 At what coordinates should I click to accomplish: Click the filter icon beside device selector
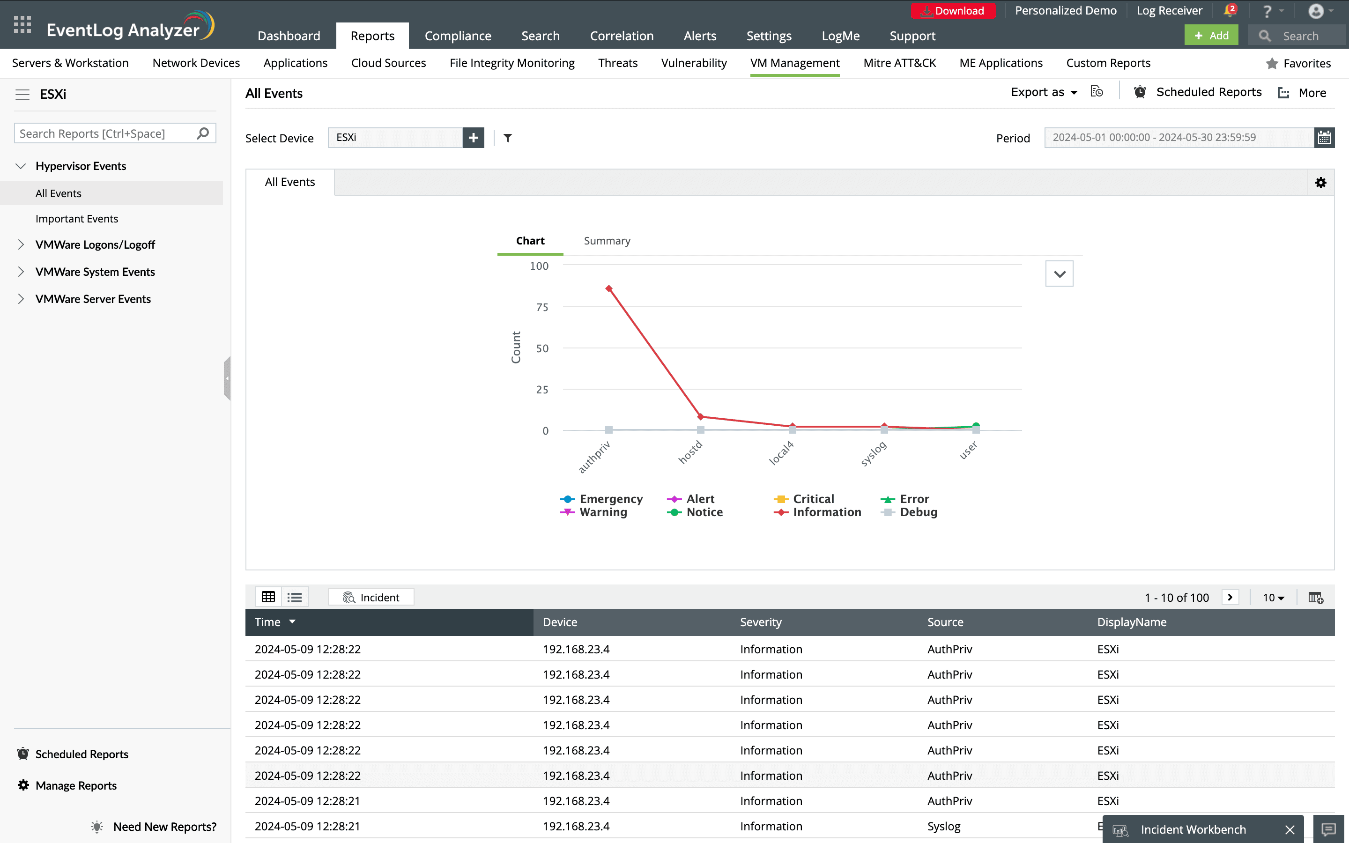pyautogui.click(x=507, y=138)
